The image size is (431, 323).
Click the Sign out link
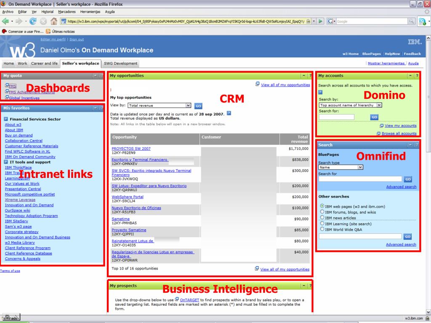coord(77,39)
